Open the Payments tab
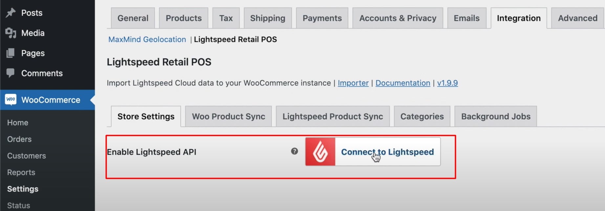 click(322, 18)
